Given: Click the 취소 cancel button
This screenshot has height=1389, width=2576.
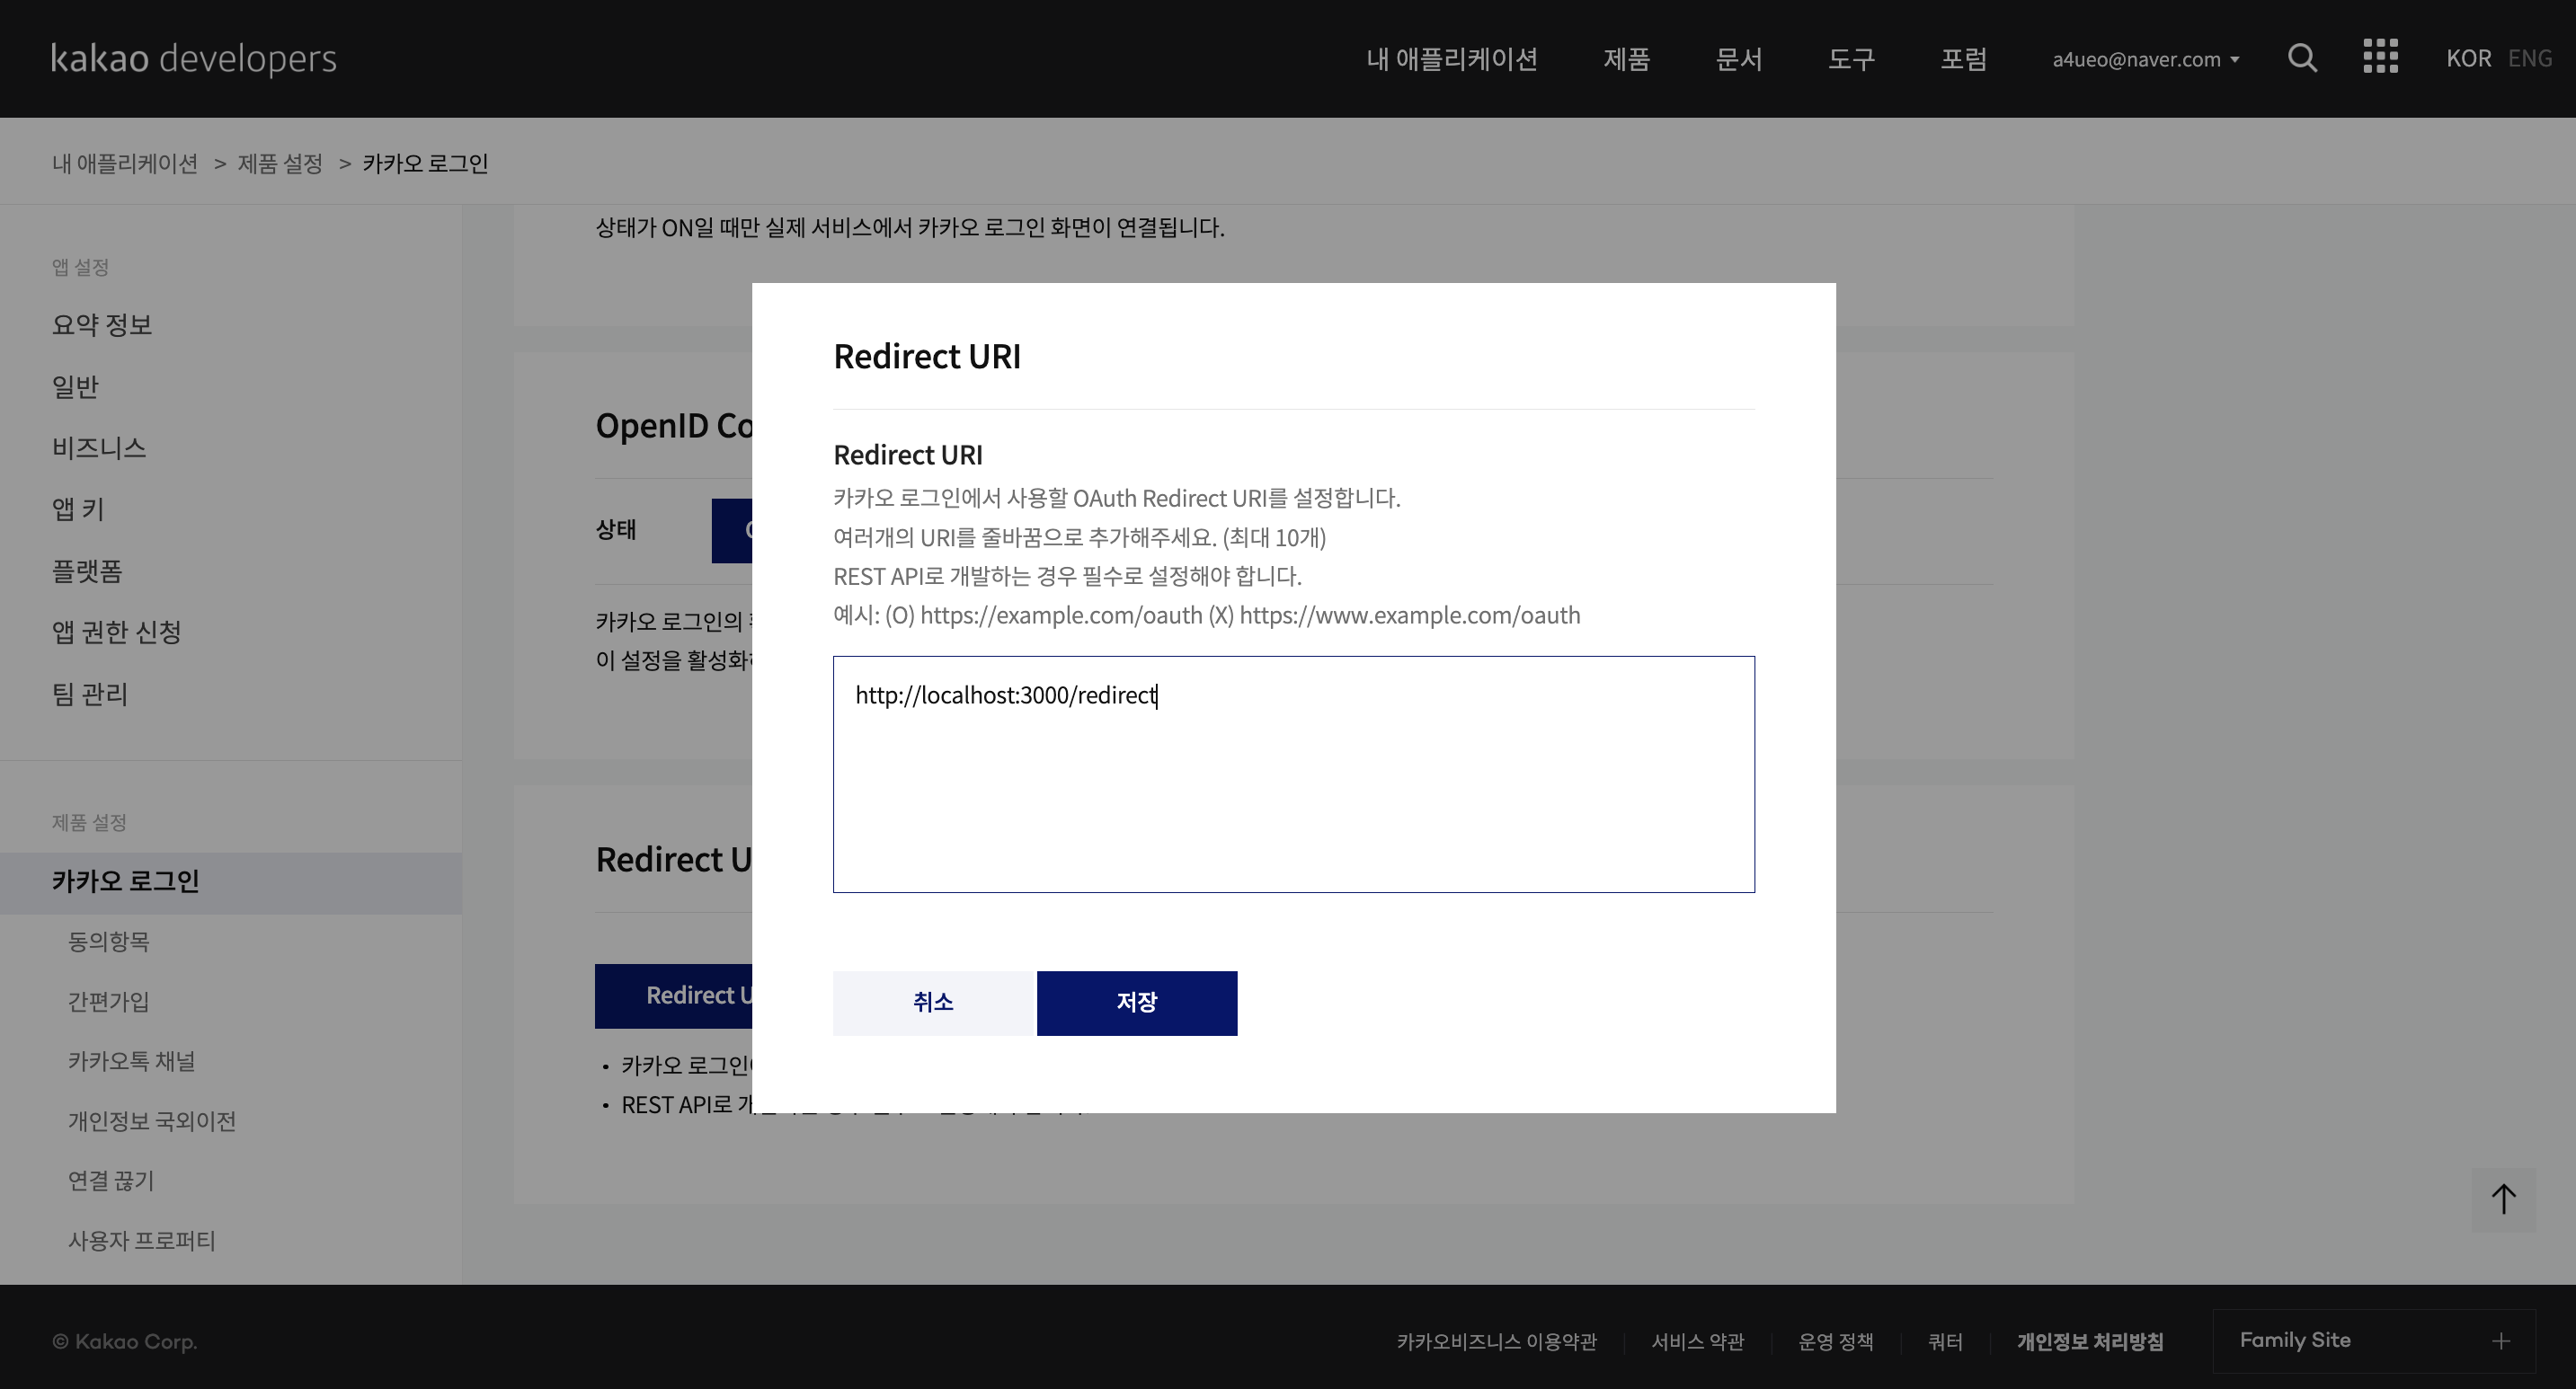Looking at the screenshot, I should click(932, 1003).
